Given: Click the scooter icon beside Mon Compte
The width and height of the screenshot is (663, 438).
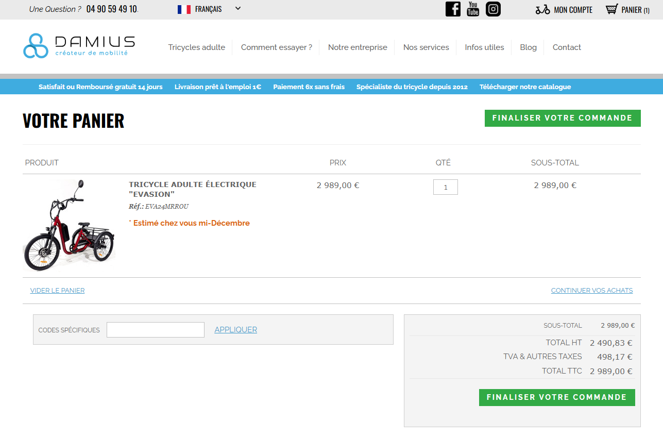Looking at the screenshot, I should point(542,10).
